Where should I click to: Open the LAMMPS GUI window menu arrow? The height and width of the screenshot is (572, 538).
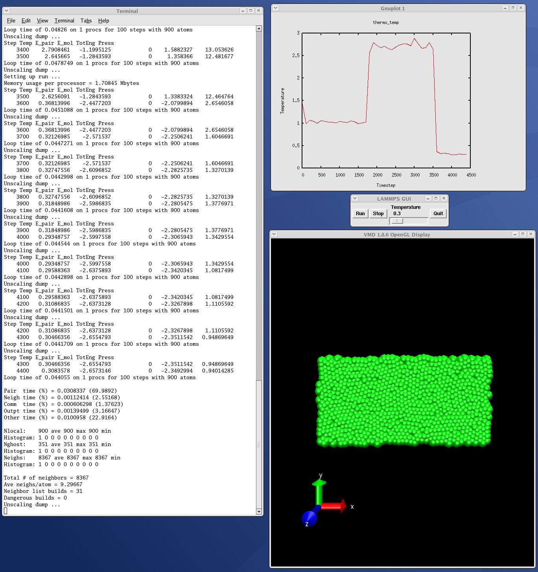[355, 199]
